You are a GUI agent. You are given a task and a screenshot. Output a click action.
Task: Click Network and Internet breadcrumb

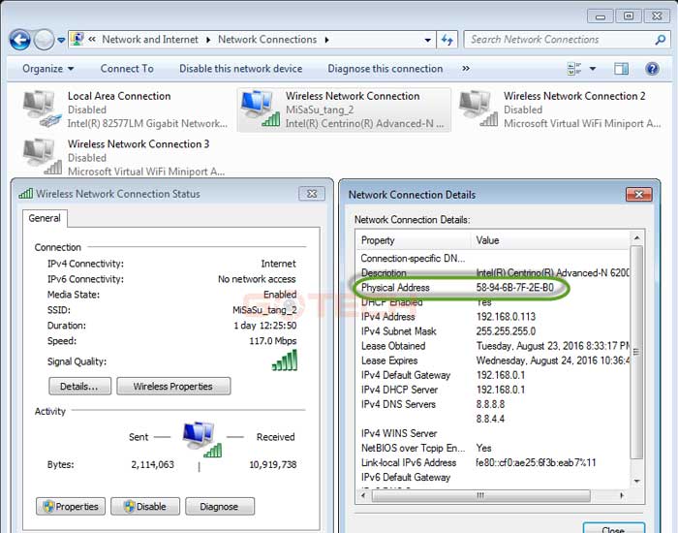click(x=149, y=40)
